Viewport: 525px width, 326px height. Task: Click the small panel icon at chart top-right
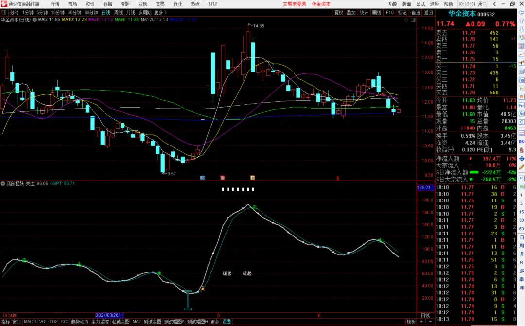click(x=413, y=20)
